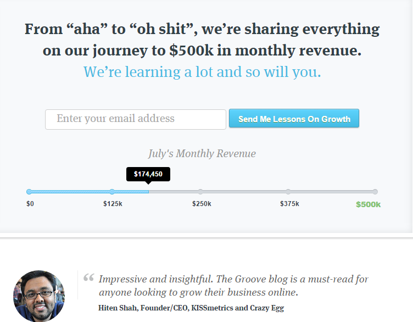Click the $0 marker dot on slider

tap(29, 192)
